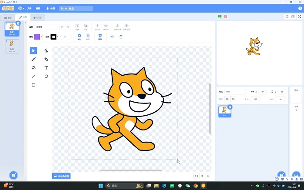Open the help question mark button

pos(300,8)
